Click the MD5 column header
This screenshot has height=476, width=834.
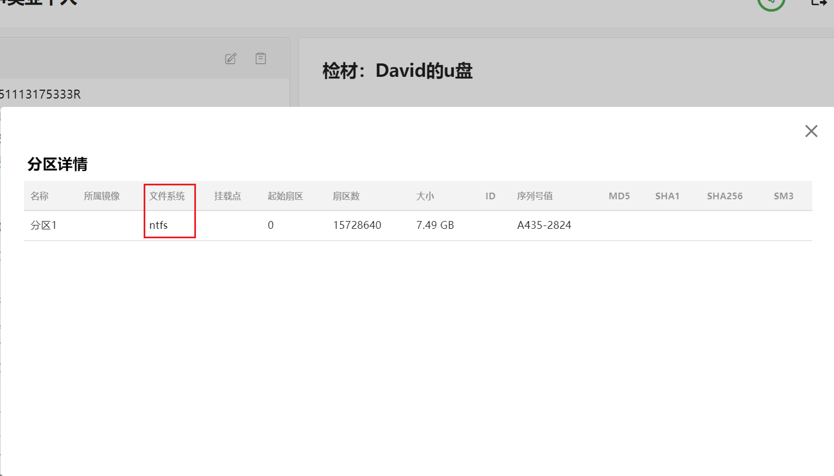[x=619, y=196]
